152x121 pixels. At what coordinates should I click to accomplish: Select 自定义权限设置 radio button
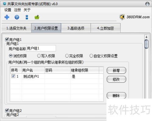coord(91,56)
